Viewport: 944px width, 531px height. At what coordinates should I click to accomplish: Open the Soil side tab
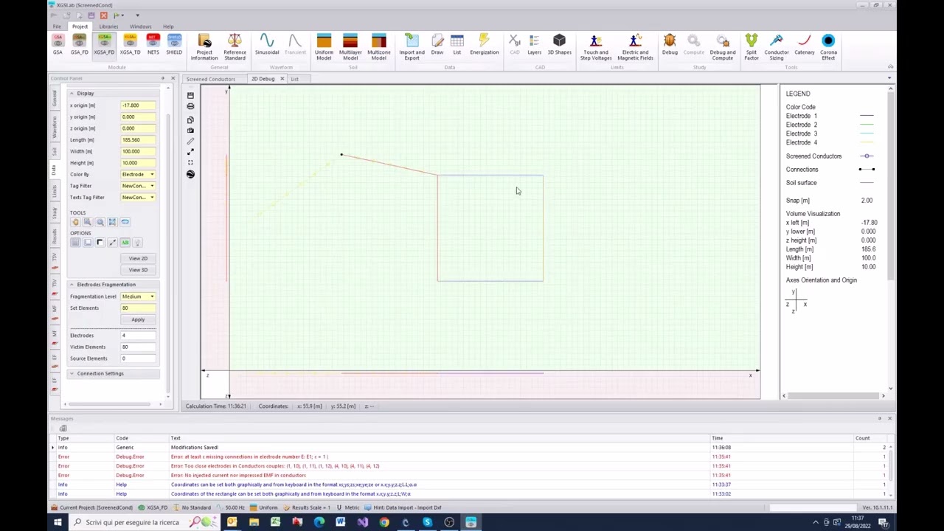55,151
